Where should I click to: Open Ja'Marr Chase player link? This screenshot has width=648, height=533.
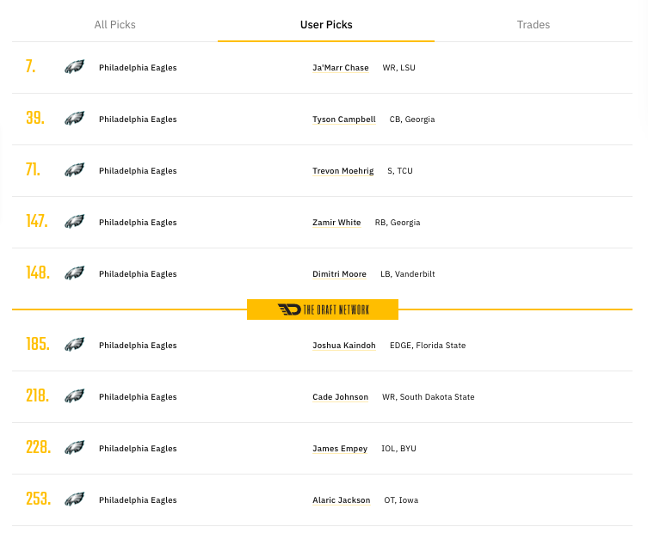pyautogui.click(x=341, y=68)
